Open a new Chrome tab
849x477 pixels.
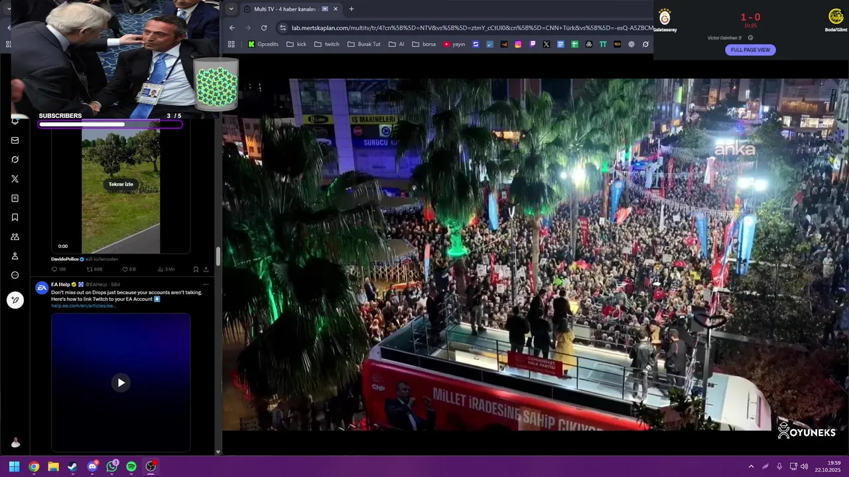352,9
